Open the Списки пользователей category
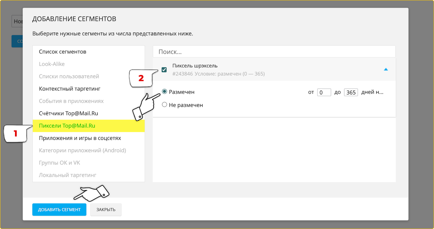This screenshot has width=434, height=229. click(69, 76)
